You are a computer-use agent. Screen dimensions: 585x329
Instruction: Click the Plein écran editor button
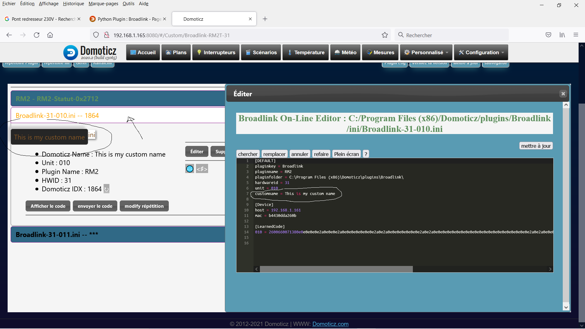click(346, 154)
